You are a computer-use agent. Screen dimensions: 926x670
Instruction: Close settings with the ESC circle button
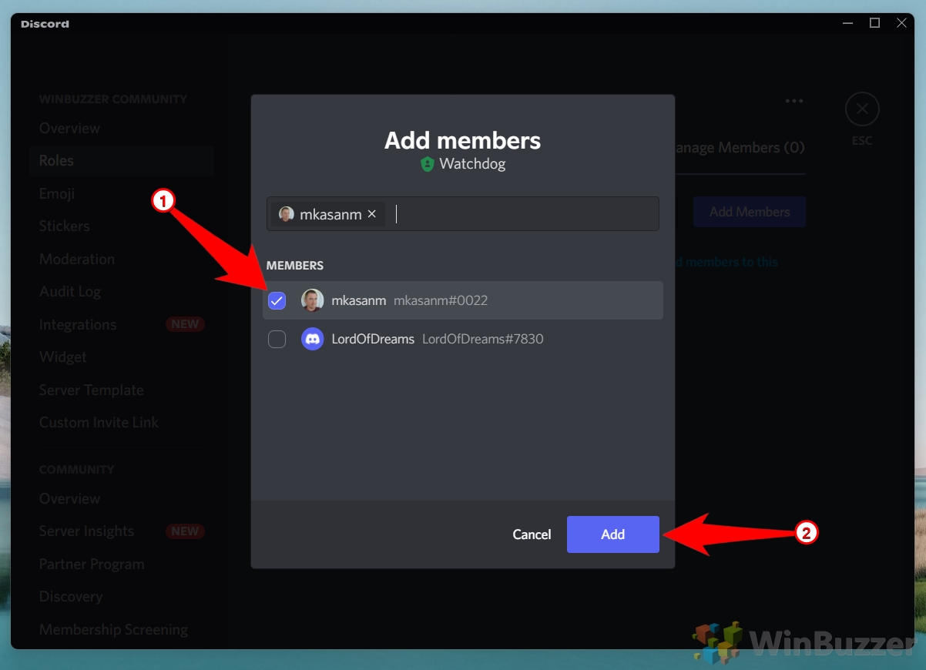(862, 109)
